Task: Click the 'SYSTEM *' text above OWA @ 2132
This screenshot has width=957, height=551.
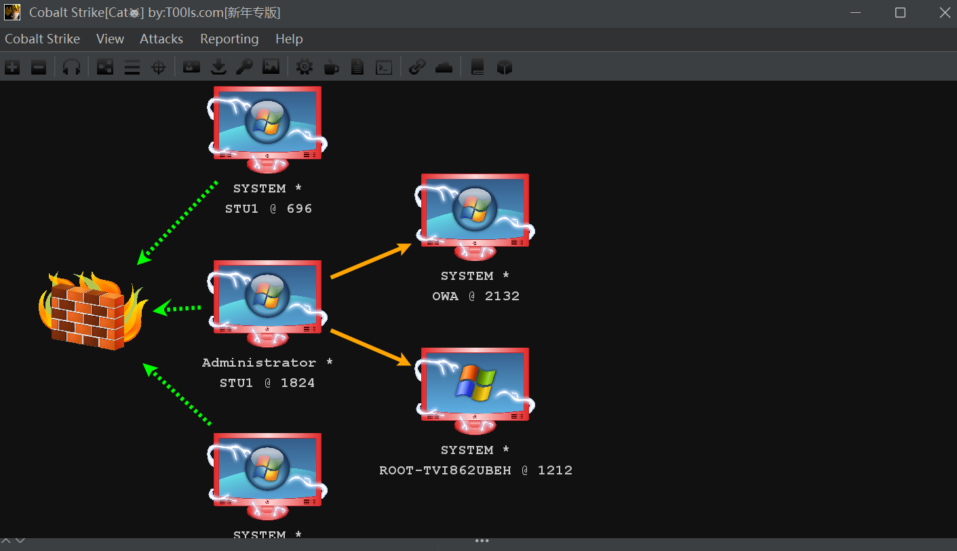Action: tap(475, 276)
